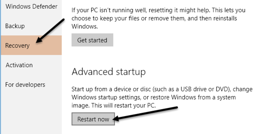Click "This will restart your PC" sentence
Screen dimensions: 256x134
[124, 105]
